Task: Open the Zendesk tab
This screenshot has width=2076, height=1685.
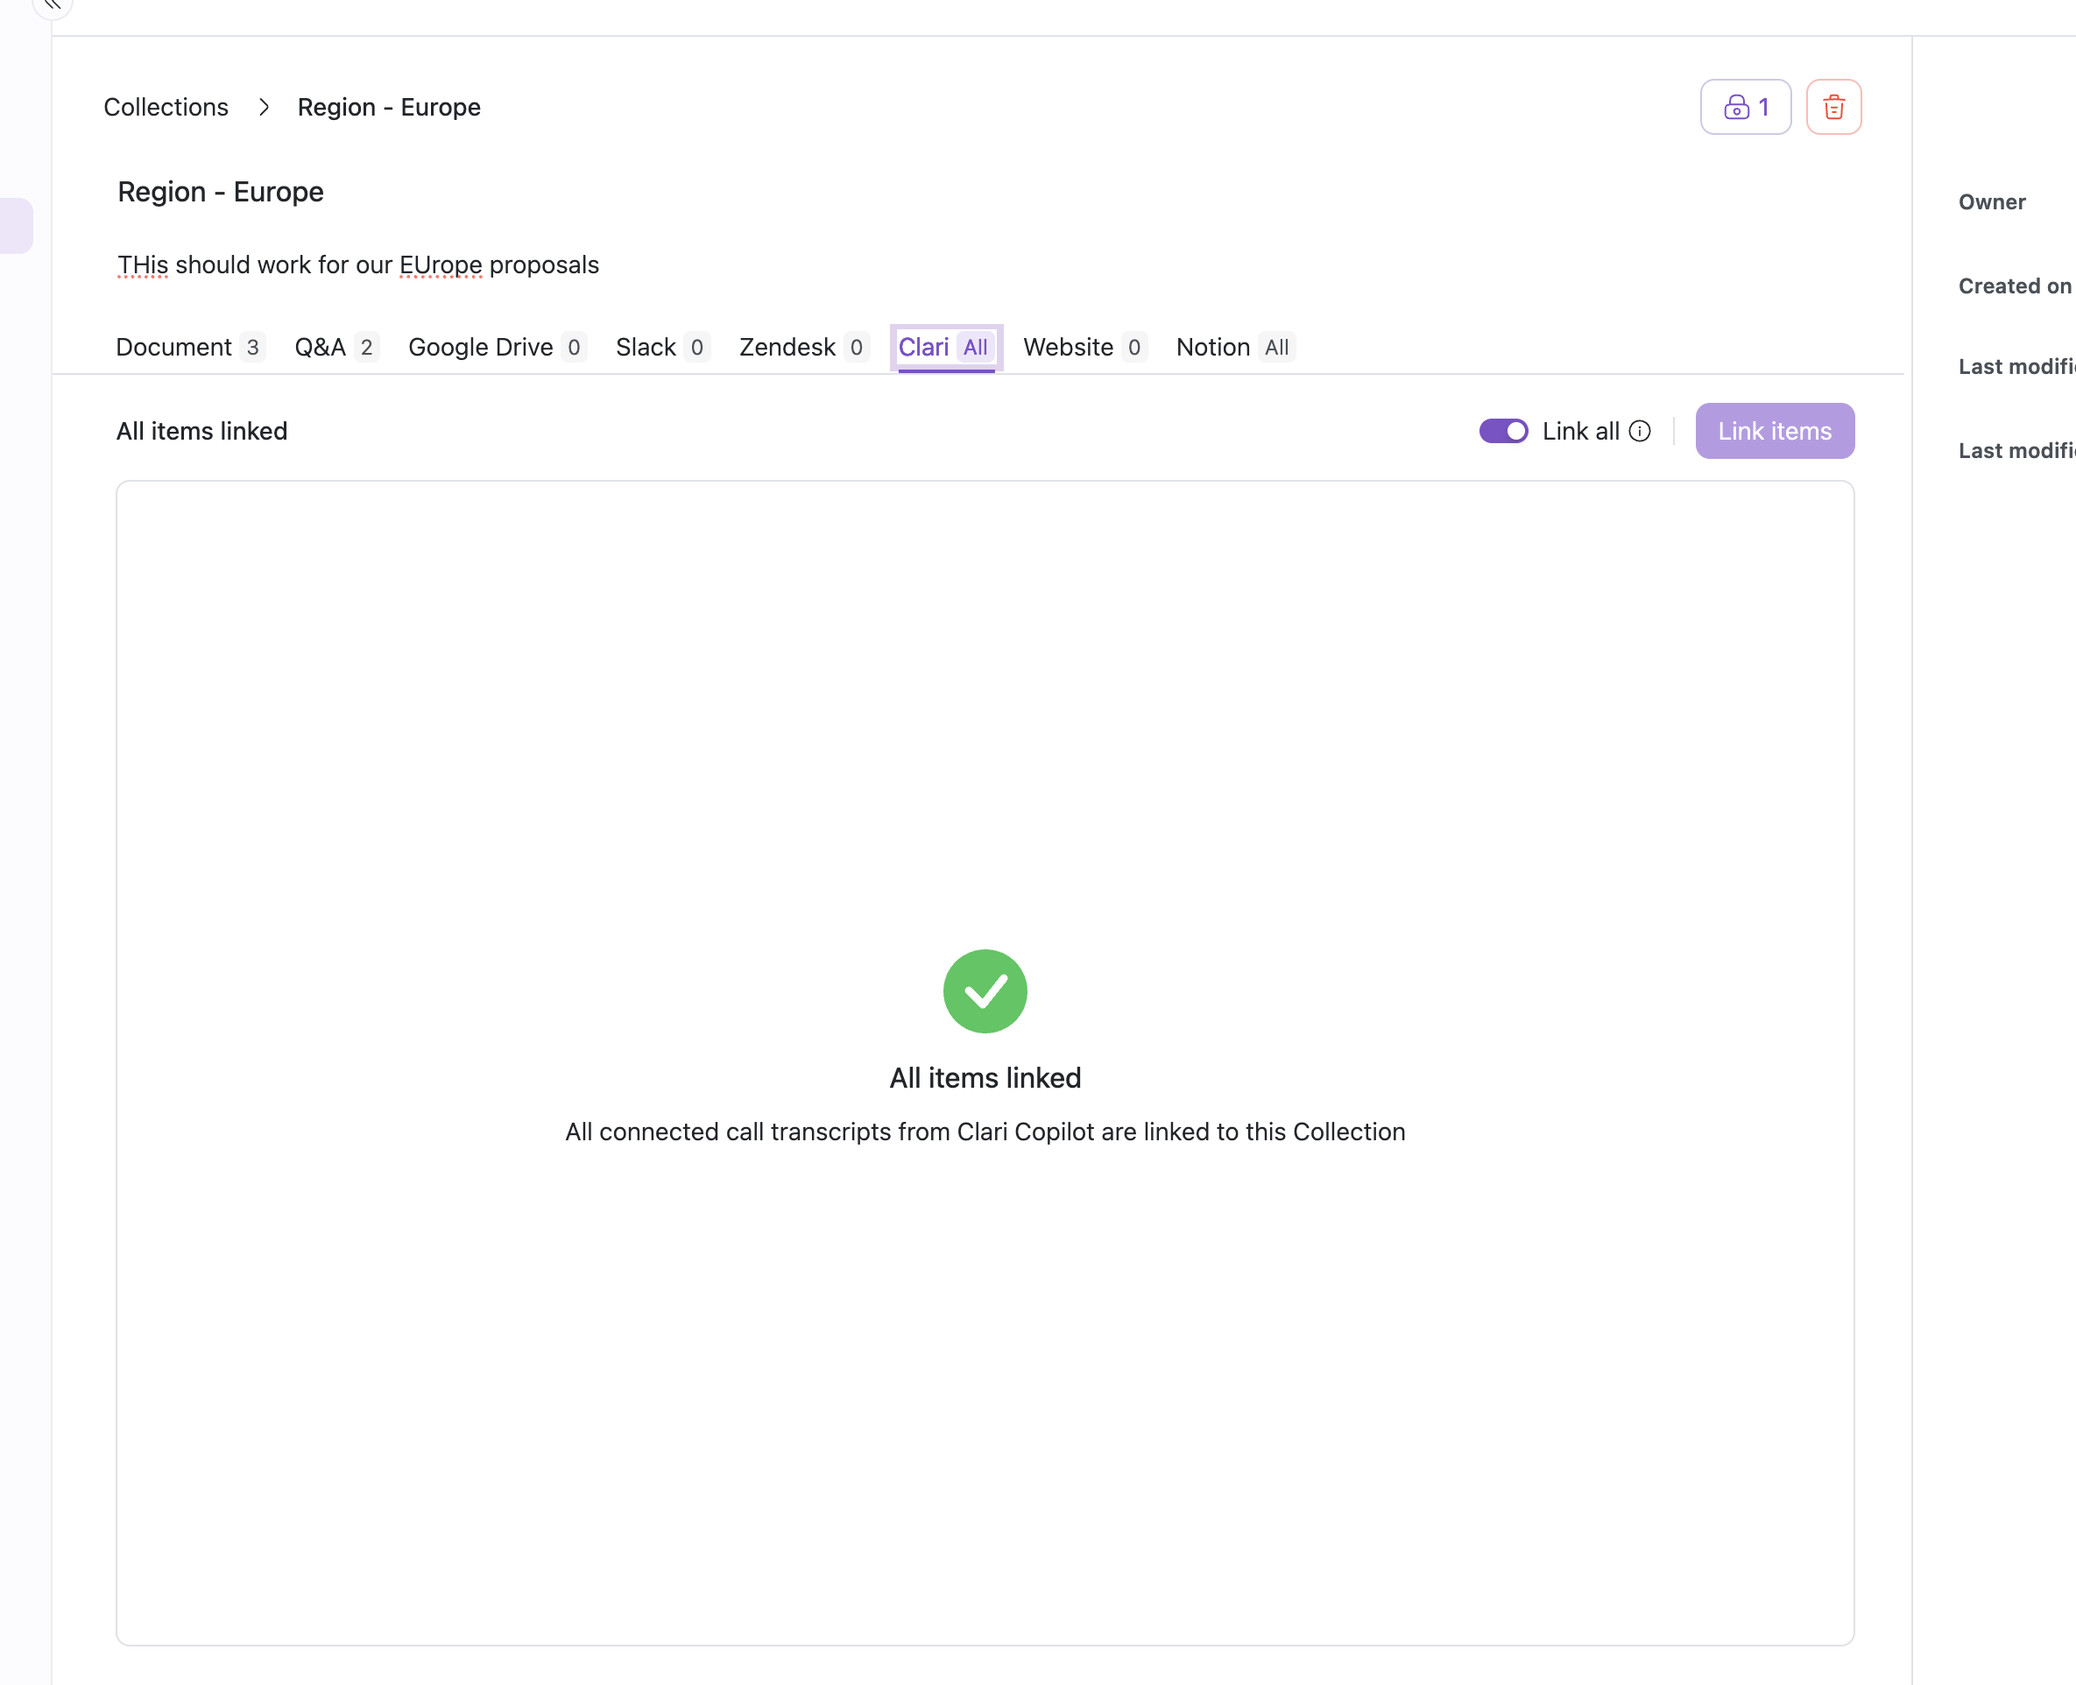Action: [x=802, y=348]
